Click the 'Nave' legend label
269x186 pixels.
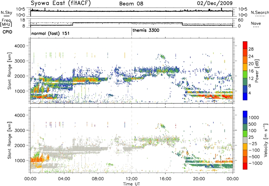click(256, 24)
